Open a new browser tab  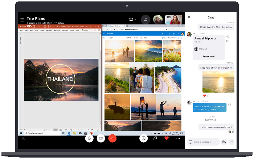pos(127,26)
